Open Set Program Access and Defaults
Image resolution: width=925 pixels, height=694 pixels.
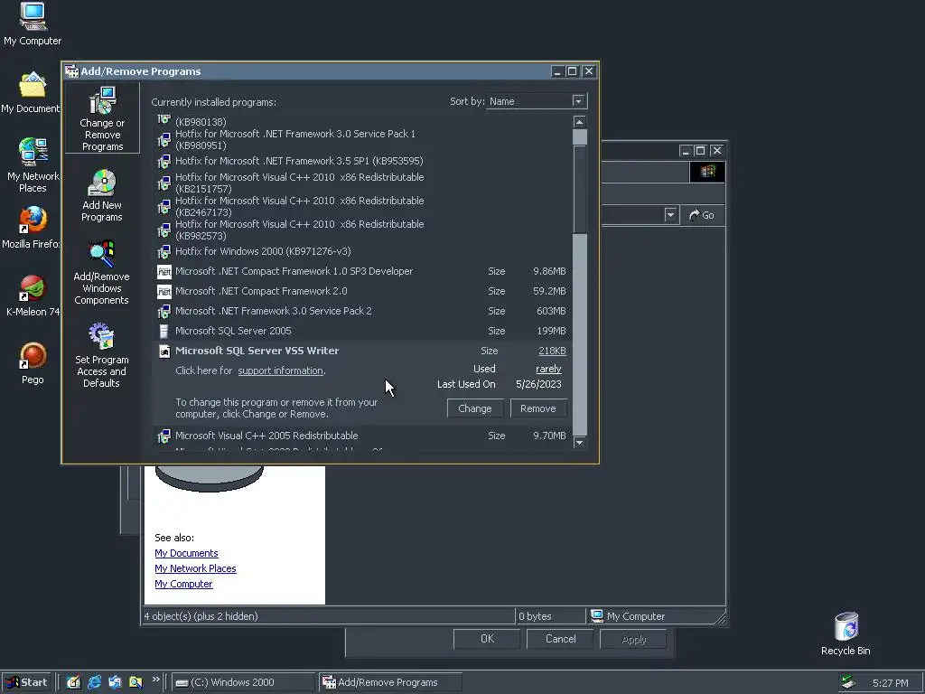pyautogui.click(x=101, y=355)
